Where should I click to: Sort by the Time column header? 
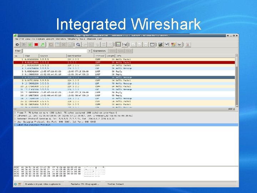tap(31, 56)
